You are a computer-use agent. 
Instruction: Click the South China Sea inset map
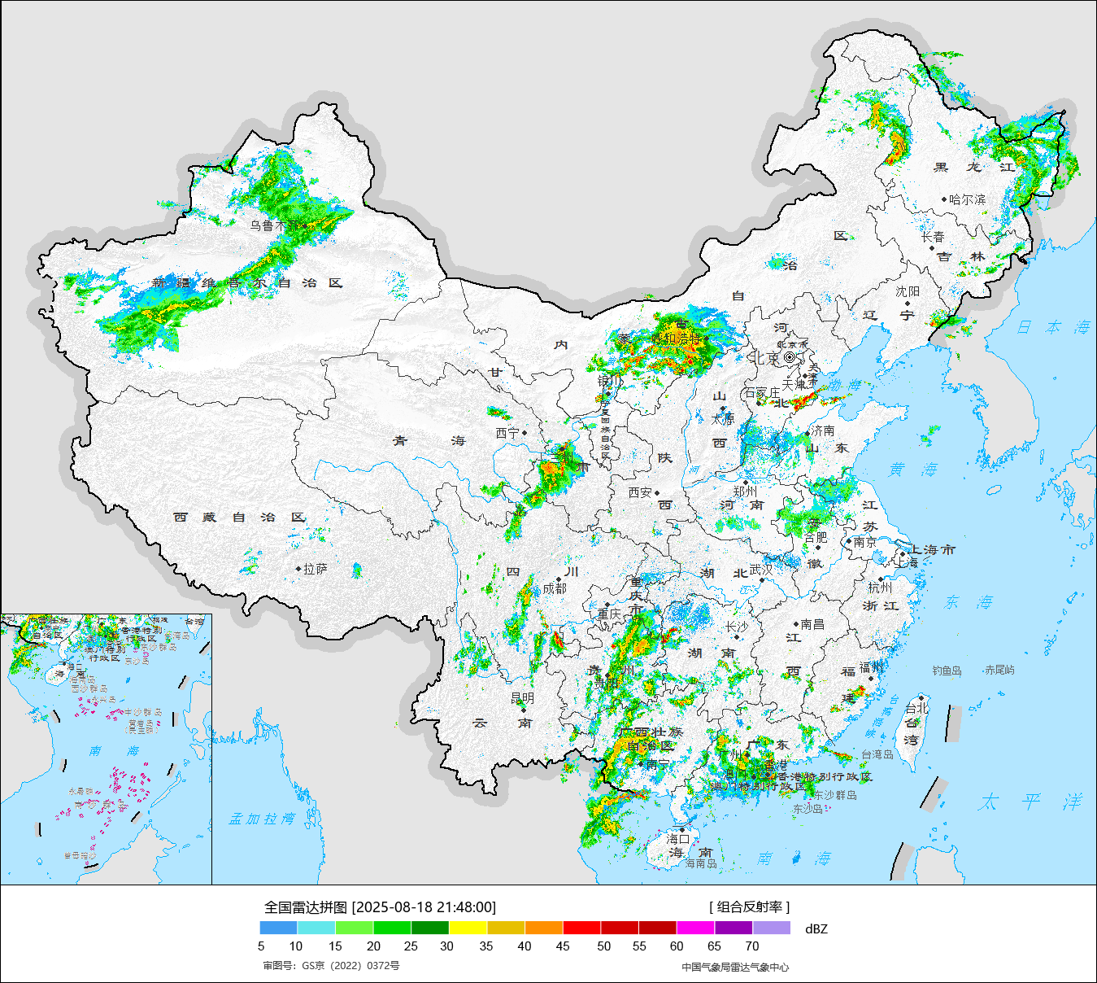tap(106, 749)
